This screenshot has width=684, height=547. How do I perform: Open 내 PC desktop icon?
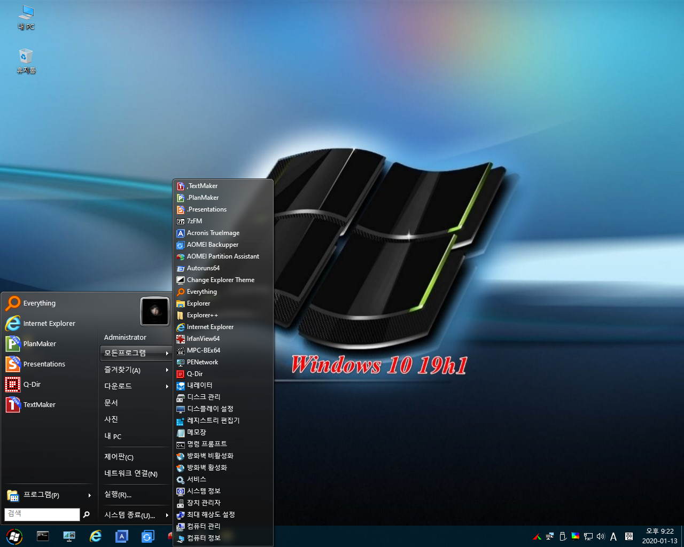click(26, 18)
